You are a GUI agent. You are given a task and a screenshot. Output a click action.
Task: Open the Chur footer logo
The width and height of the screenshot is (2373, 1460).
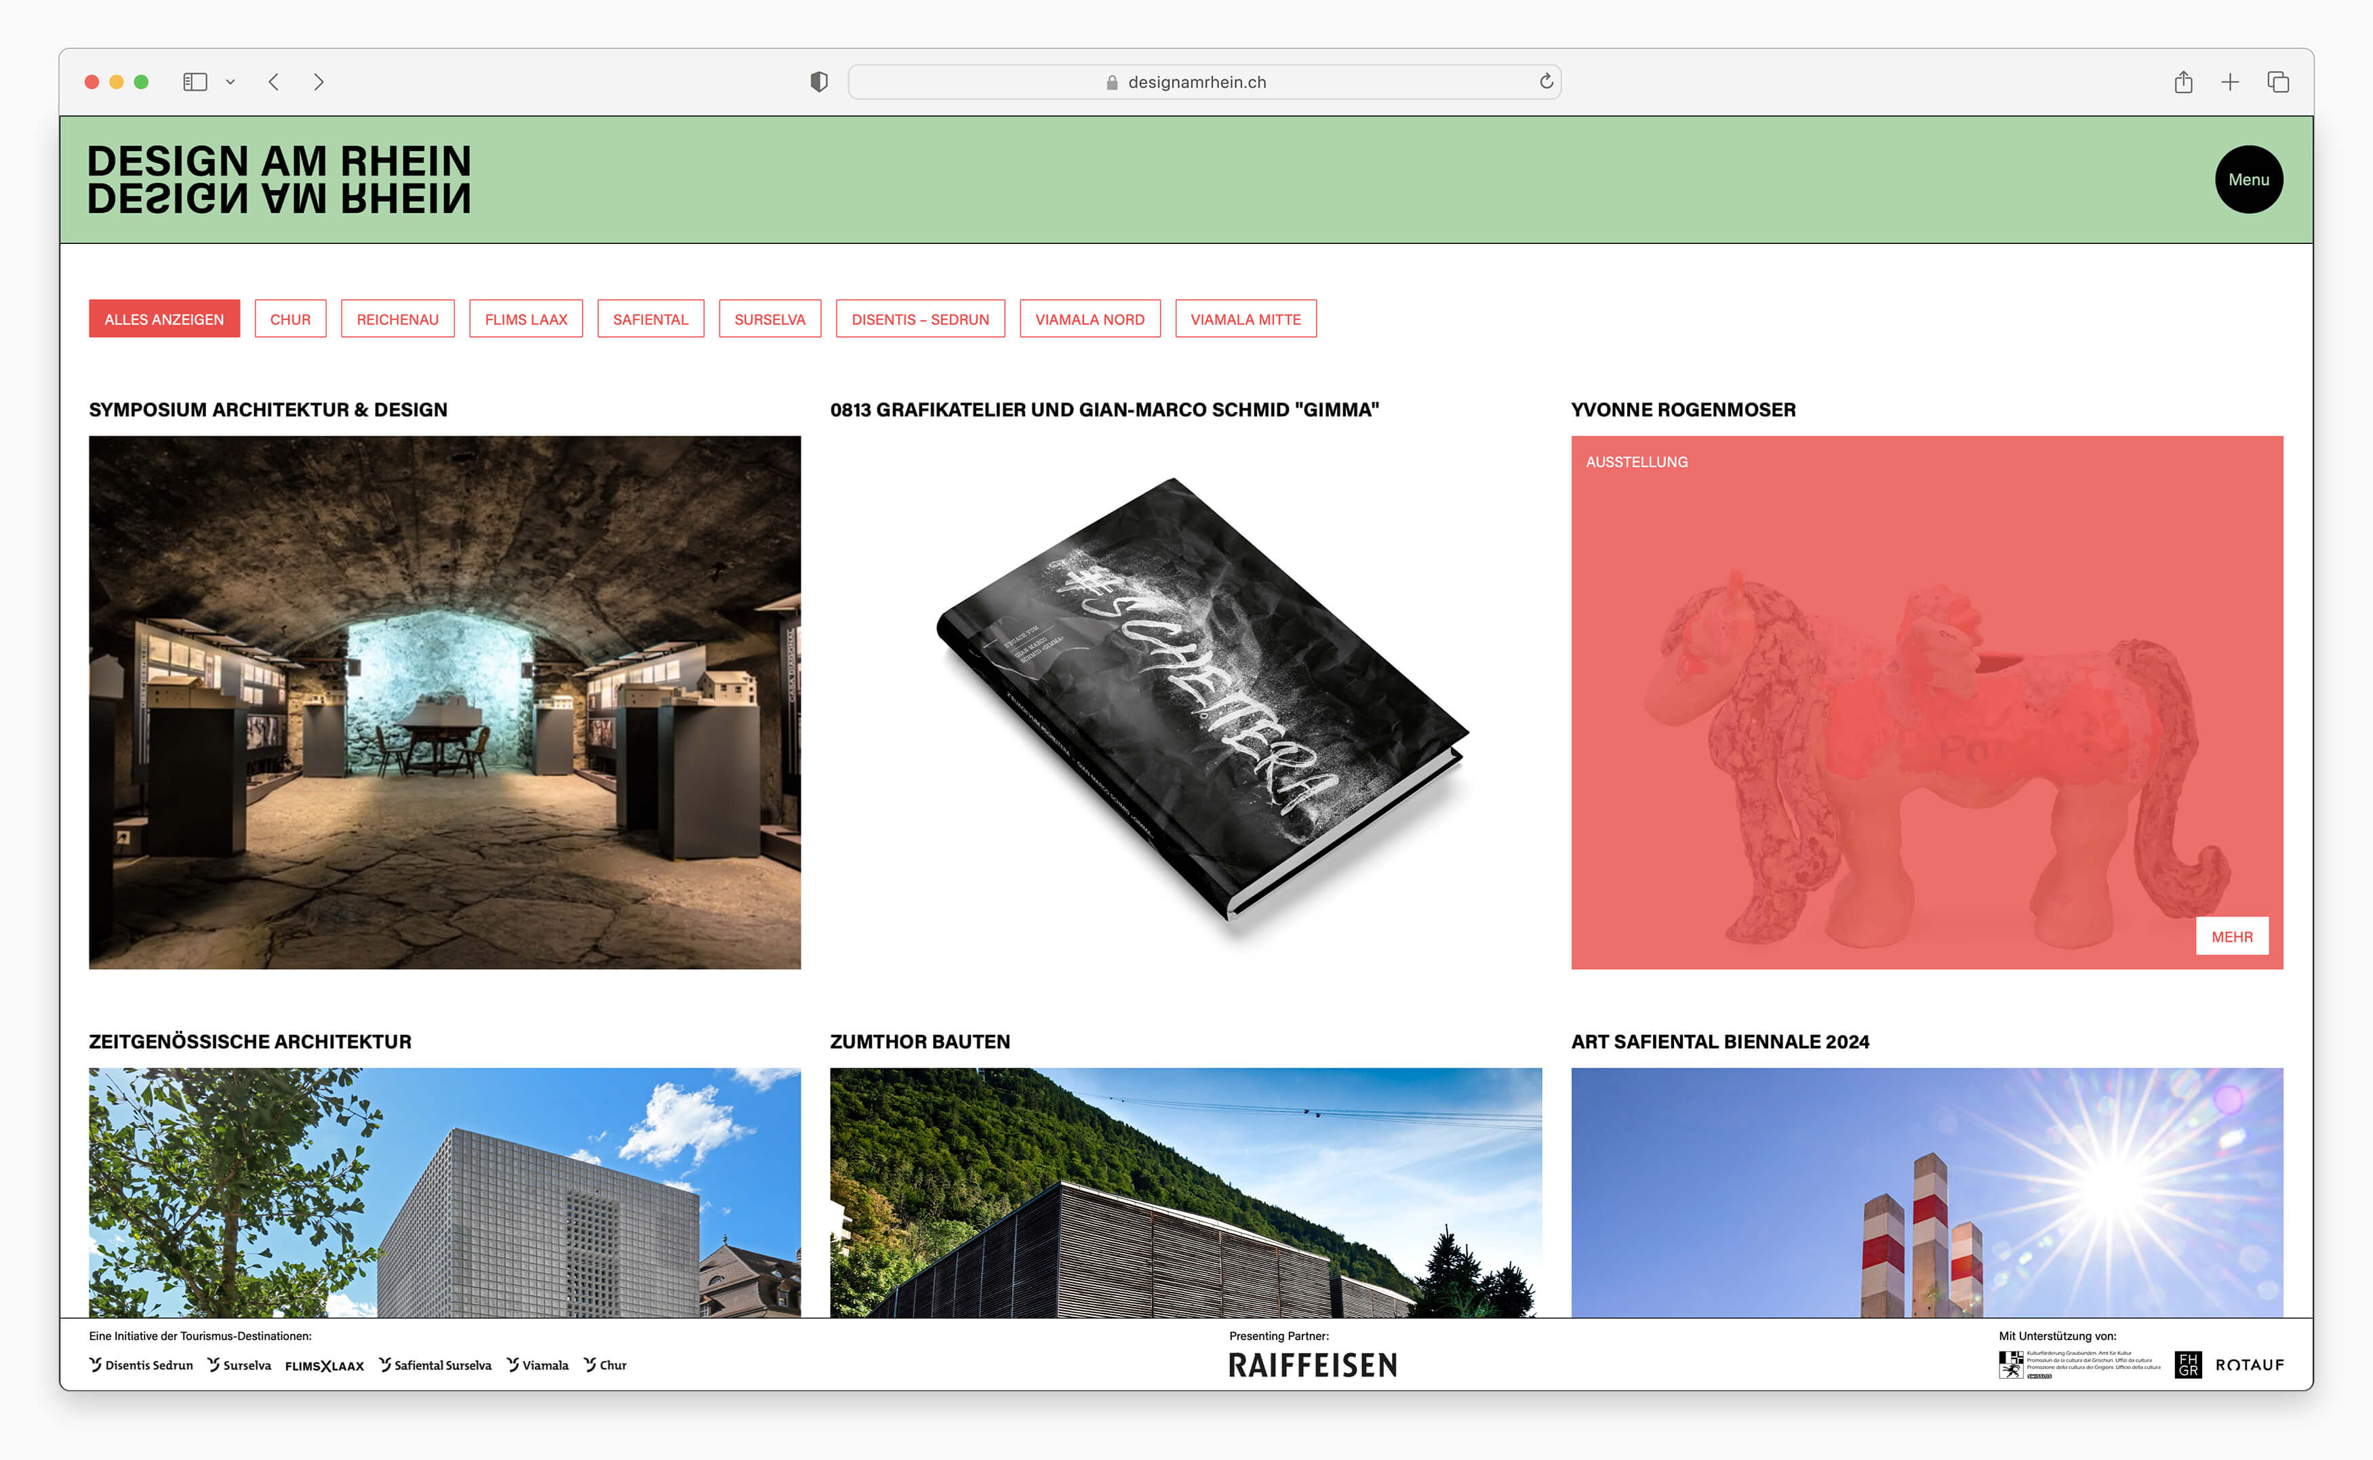(x=605, y=1364)
